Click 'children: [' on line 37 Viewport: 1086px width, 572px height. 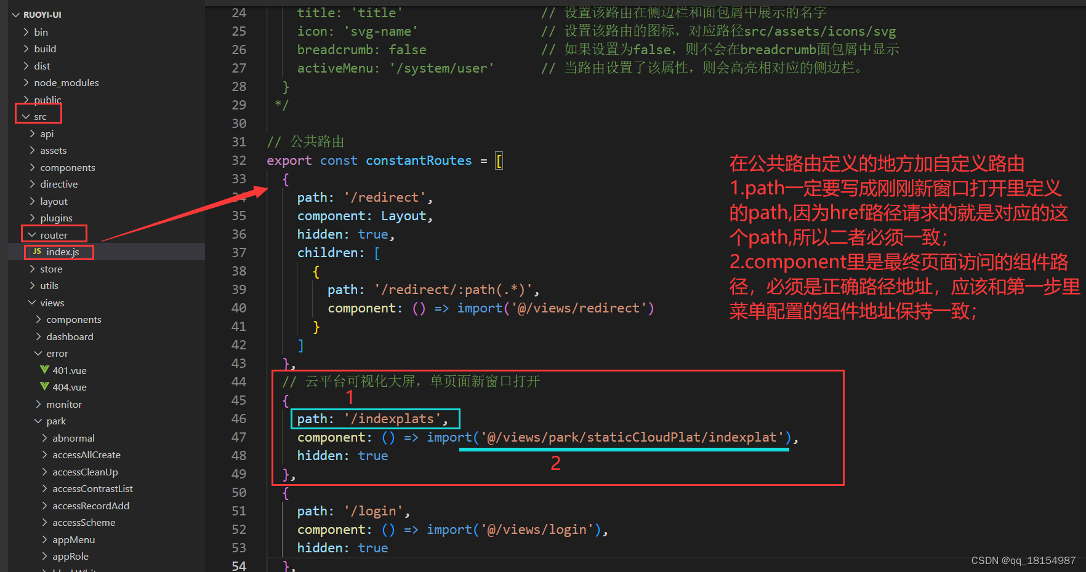[x=339, y=253]
